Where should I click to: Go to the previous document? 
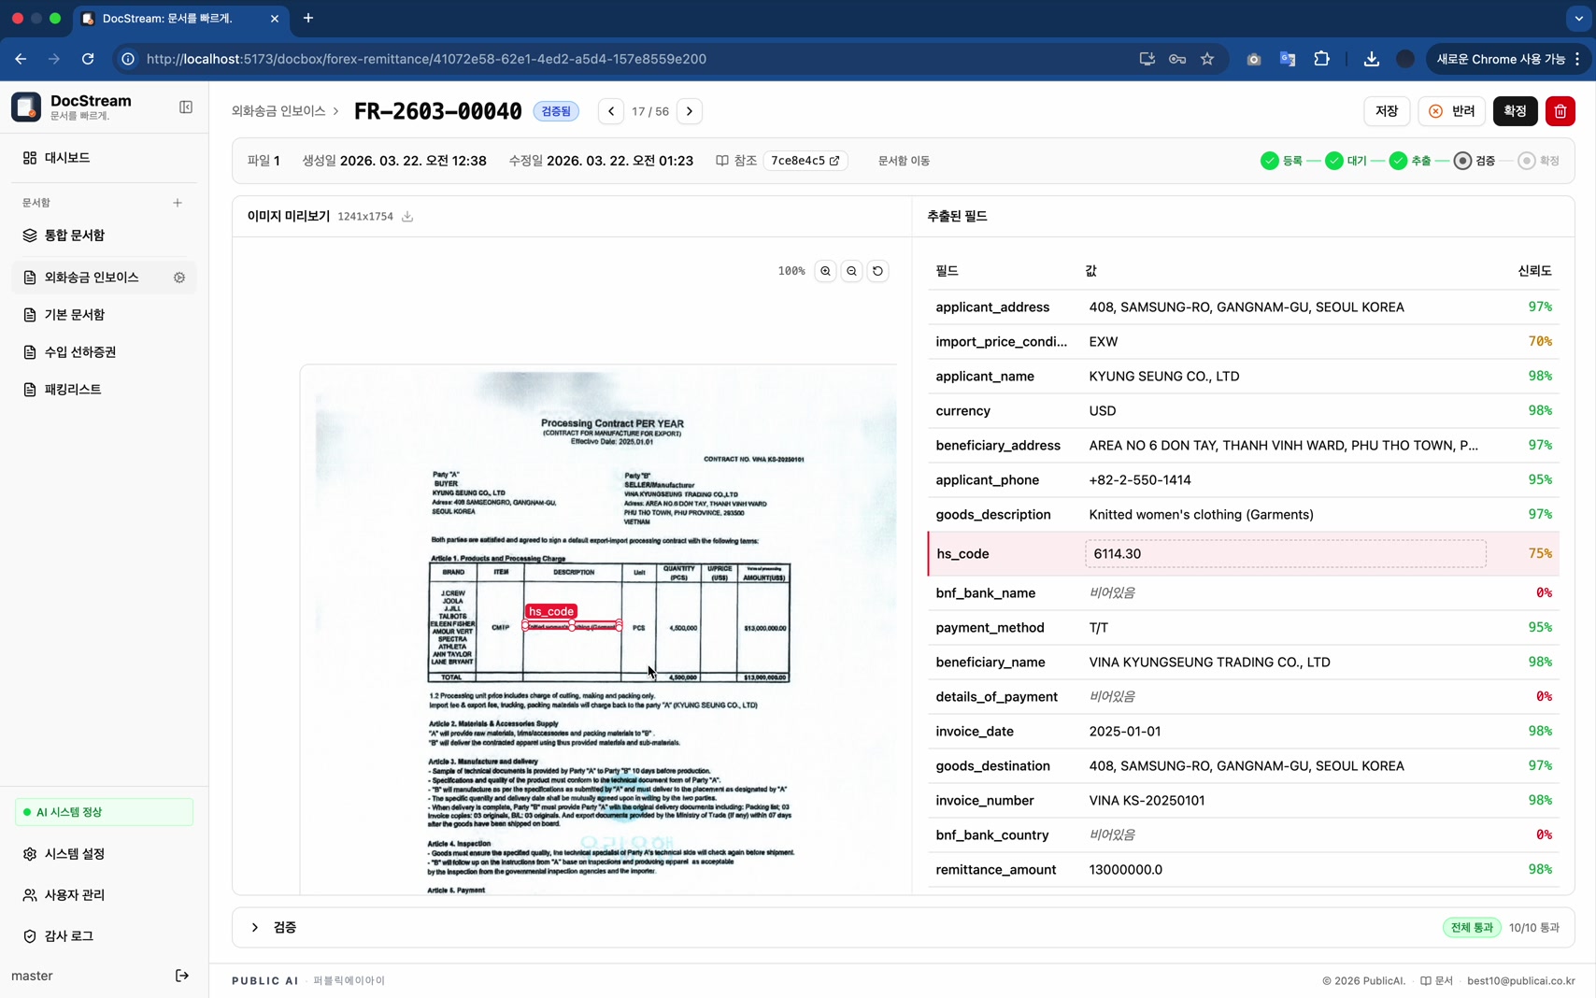point(611,111)
